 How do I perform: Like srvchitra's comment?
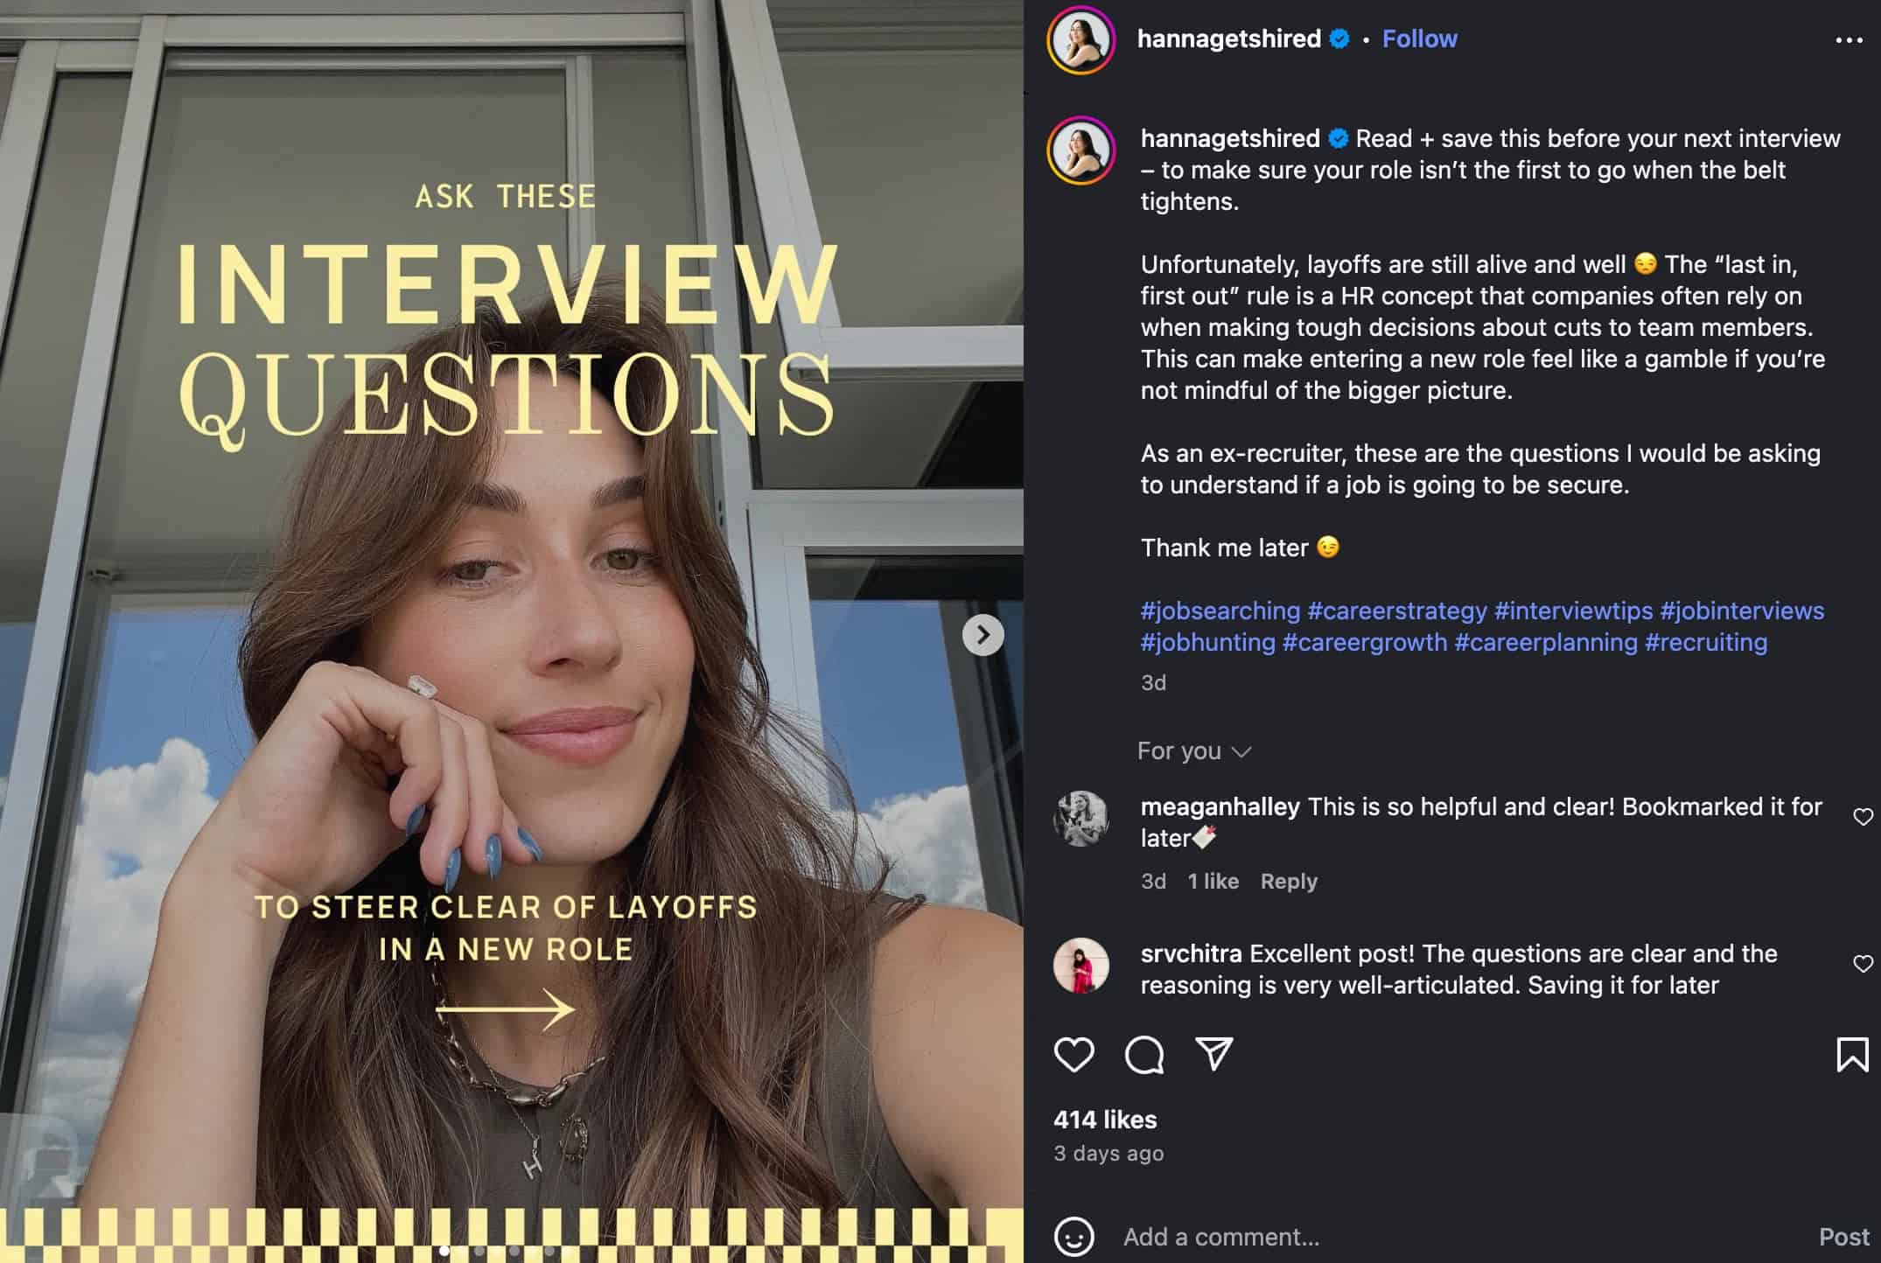(x=1864, y=964)
